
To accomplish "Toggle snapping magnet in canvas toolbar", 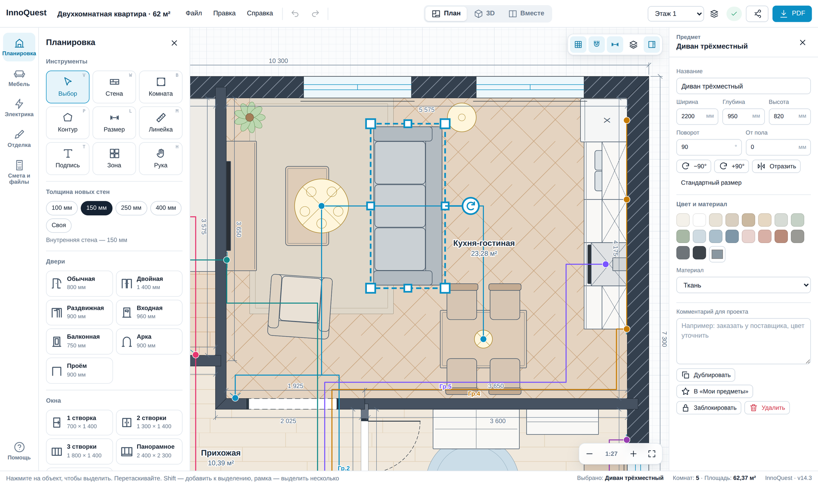I will (596, 44).
